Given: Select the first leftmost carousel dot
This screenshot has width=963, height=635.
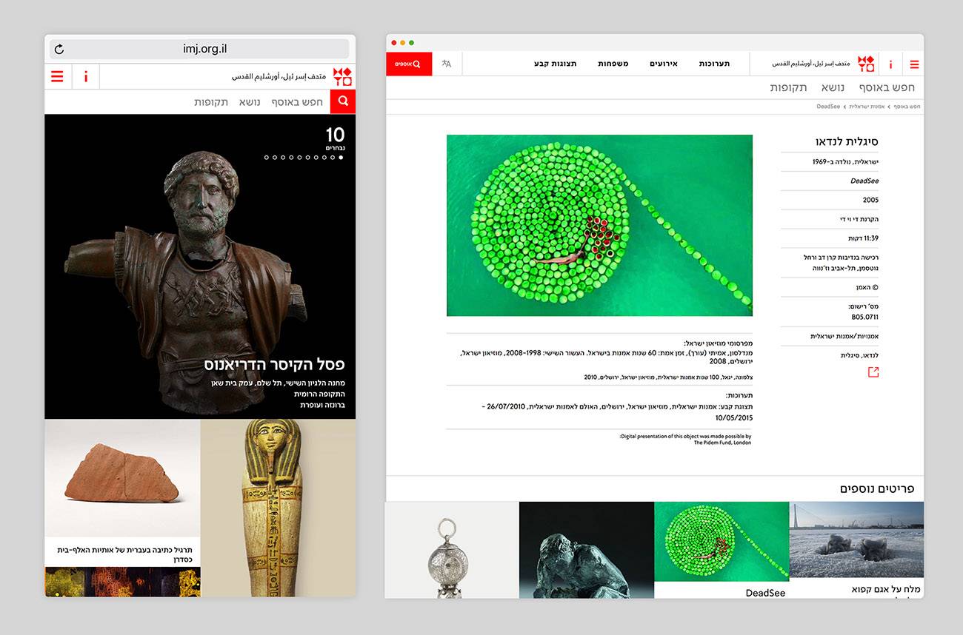Looking at the screenshot, I should 267,158.
